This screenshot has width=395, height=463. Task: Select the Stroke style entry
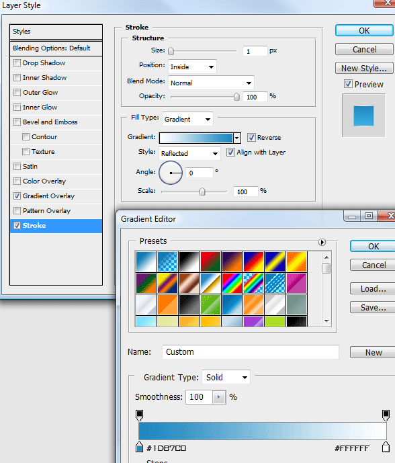[x=56, y=226]
